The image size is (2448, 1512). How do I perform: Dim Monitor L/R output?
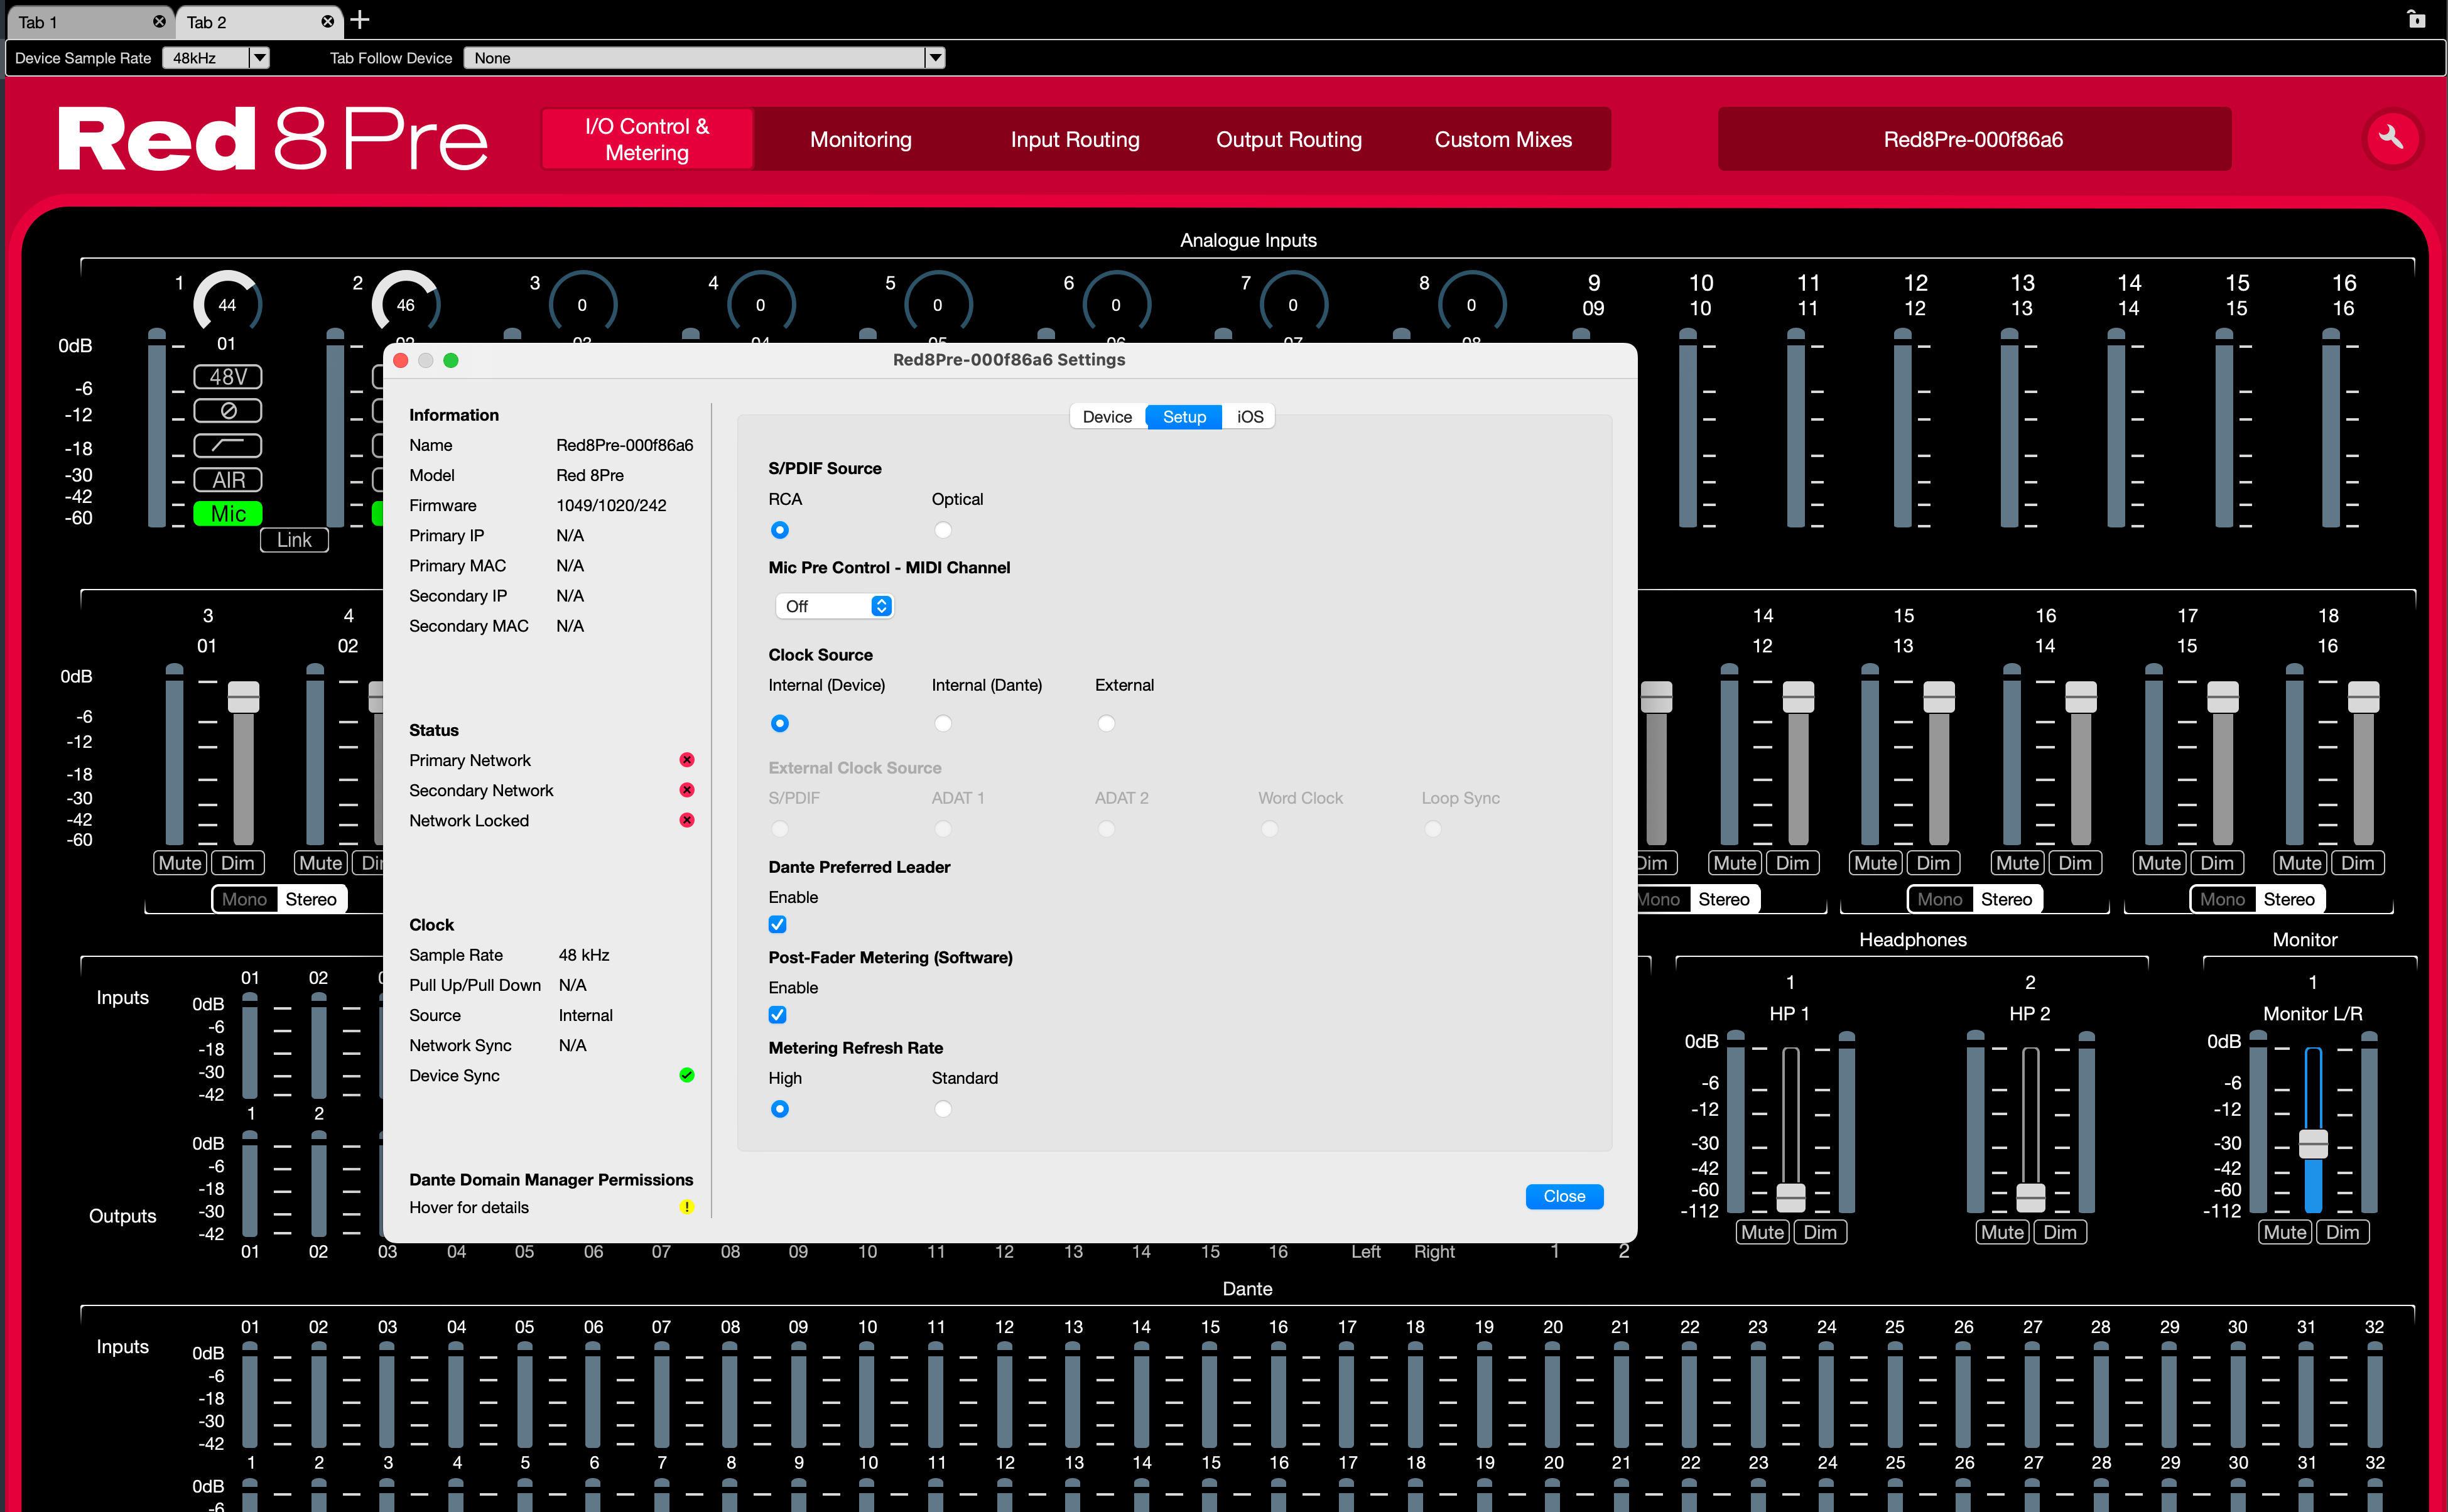[2343, 1232]
